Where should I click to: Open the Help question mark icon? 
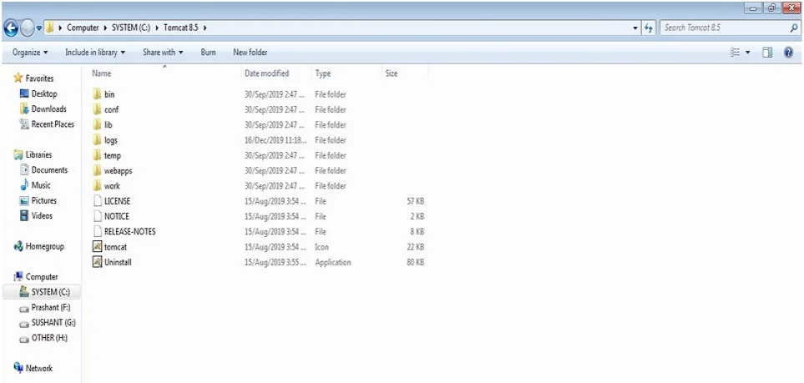789,53
